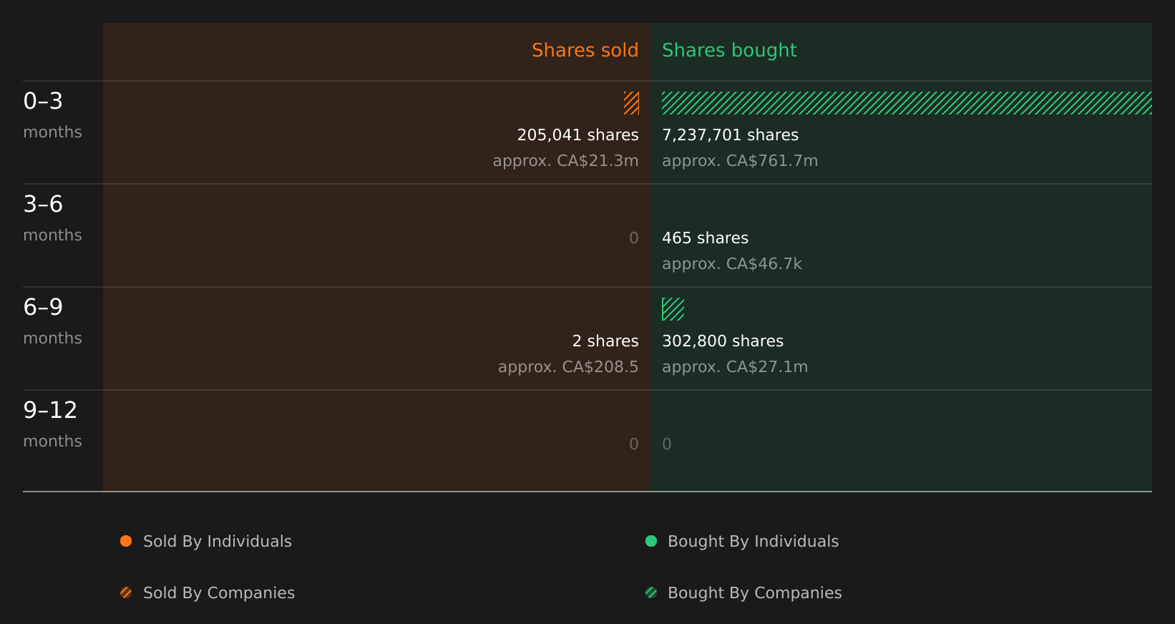Click the green hatched 6–9 months bought bar

tap(673, 309)
